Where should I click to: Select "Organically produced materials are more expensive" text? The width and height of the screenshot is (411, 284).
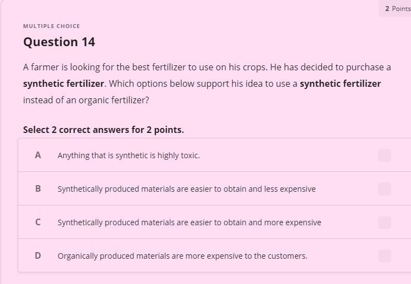click(x=182, y=256)
